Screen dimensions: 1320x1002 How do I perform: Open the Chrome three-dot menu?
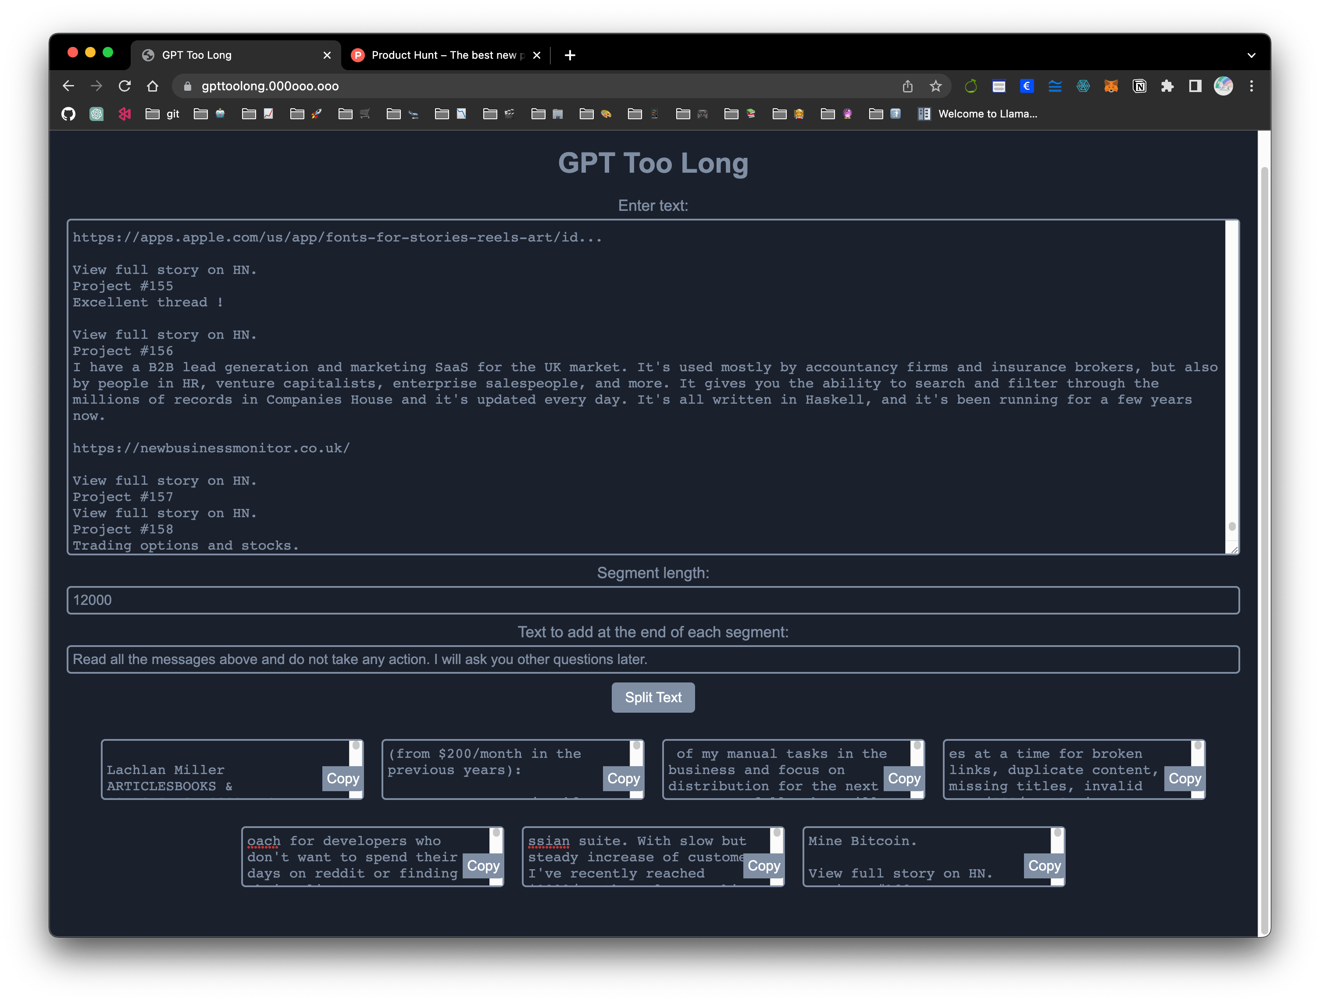(1252, 86)
